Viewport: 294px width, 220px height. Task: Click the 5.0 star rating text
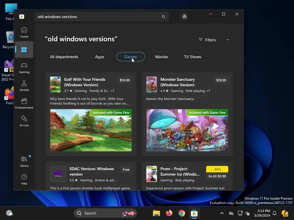point(73,180)
